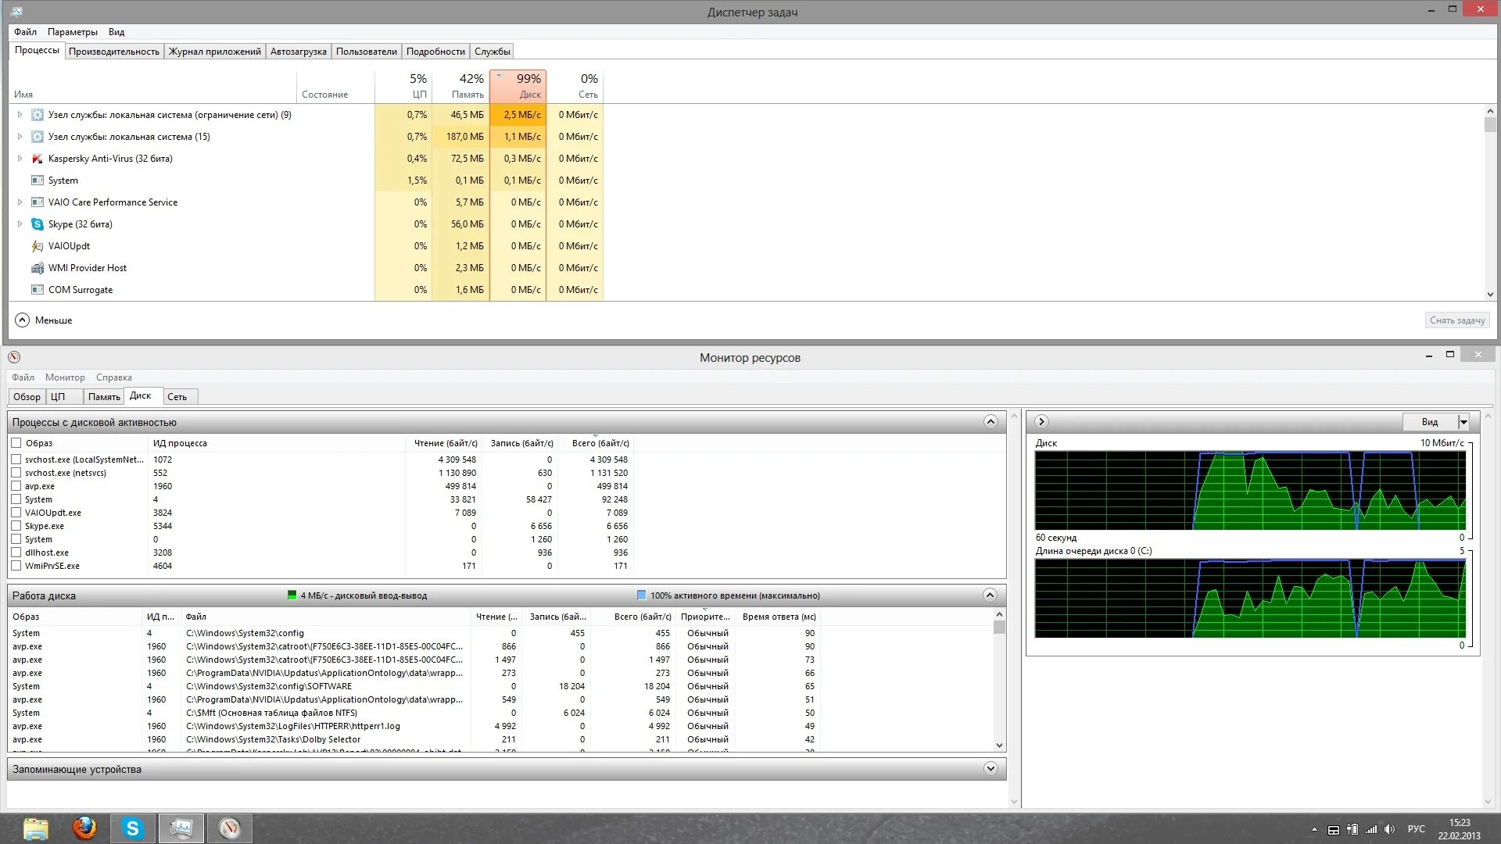Click the Меньше circle arrow icon
The width and height of the screenshot is (1501, 844).
click(x=22, y=320)
